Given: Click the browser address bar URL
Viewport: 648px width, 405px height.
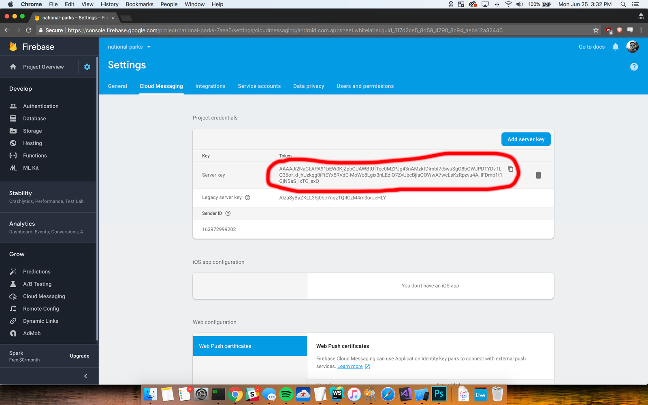Looking at the screenshot, I should click(285, 30).
